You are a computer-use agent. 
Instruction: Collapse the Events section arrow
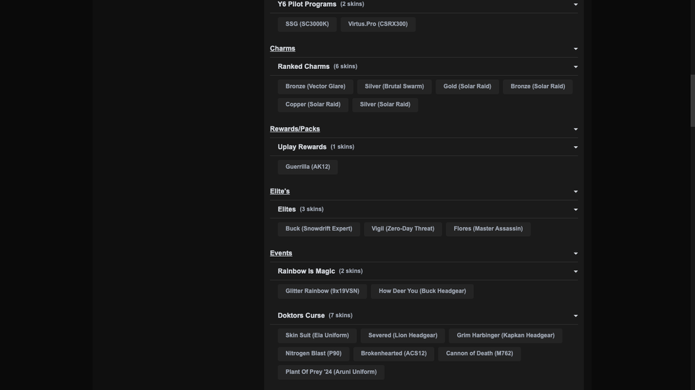click(x=575, y=253)
